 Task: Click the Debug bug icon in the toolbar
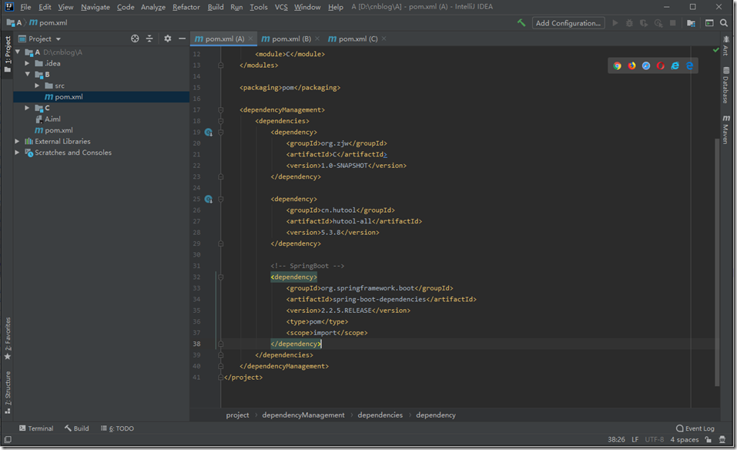click(629, 23)
